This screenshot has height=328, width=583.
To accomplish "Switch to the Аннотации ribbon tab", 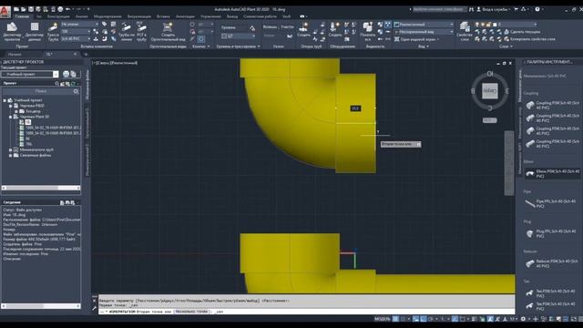I will [x=185, y=16].
